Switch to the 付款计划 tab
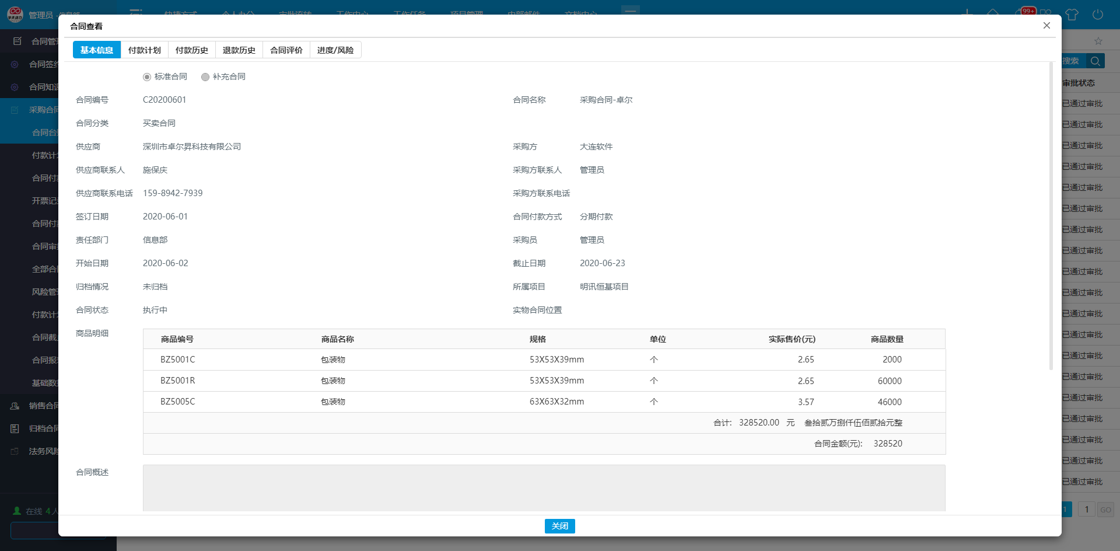 [x=144, y=50]
